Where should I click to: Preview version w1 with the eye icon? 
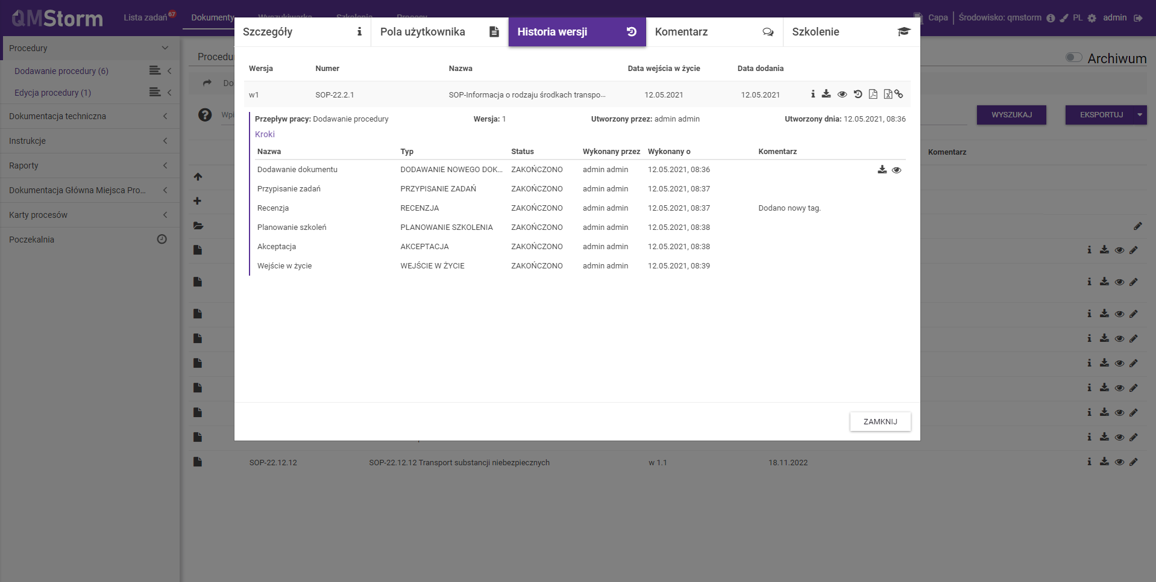[842, 94]
